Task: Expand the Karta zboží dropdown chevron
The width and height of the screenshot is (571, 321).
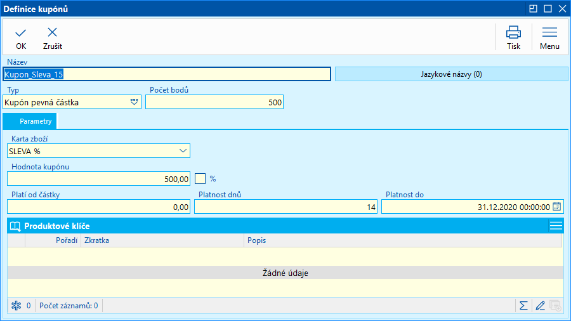Action: pos(183,151)
